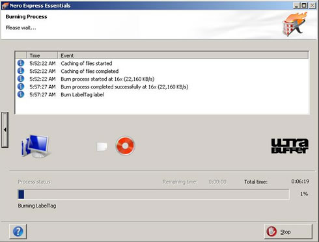This screenshot has width=319, height=242.
Task: Click the 'Burning LabelTag' status text
Action: pos(37,206)
